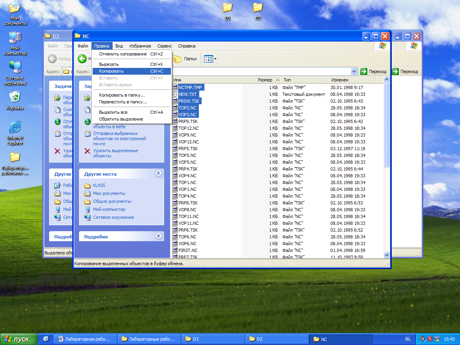Open the address bar dropdown in NC
Viewport: 460px width, 345px height.
click(x=354, y=71)
